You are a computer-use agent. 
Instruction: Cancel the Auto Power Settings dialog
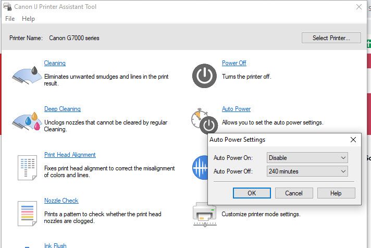click(x=294, y=193)
